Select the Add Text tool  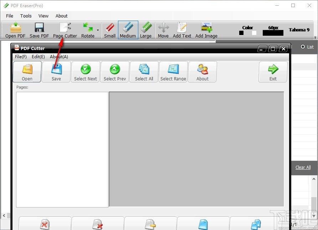coord(182,30)
